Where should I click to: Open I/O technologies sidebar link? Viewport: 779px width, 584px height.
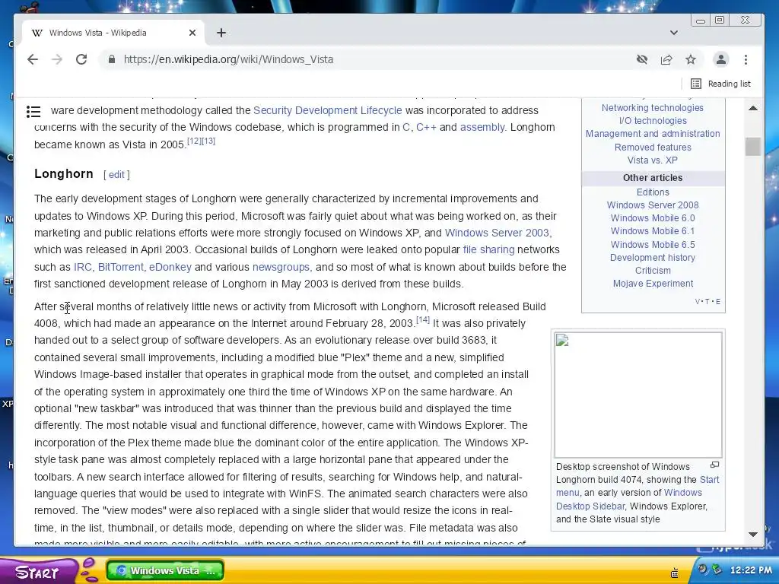click(652, 121)
